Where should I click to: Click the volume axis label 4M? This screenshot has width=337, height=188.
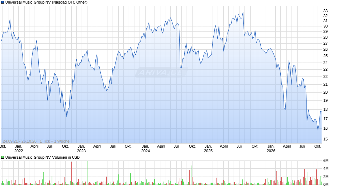click(x=326, y=168)
